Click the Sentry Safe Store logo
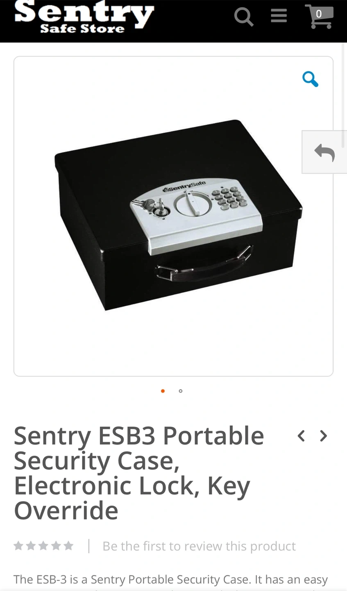 pos(84,17)
